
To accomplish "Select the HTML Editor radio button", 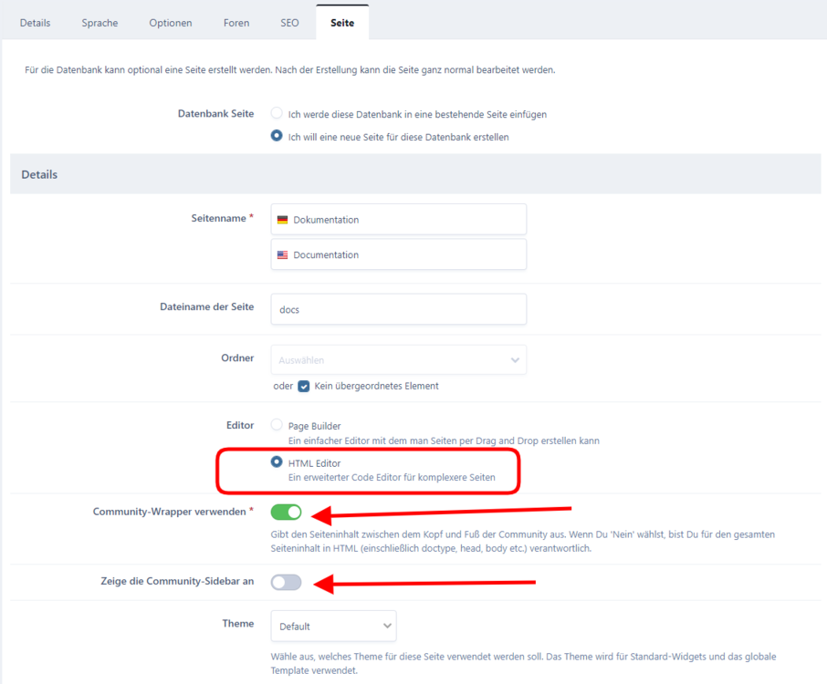I will (x=276, y=462).
